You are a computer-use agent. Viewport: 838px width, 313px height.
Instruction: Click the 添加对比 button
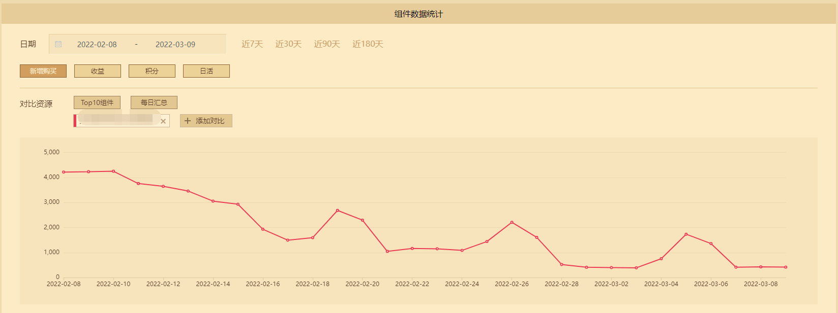coord(206,121)
